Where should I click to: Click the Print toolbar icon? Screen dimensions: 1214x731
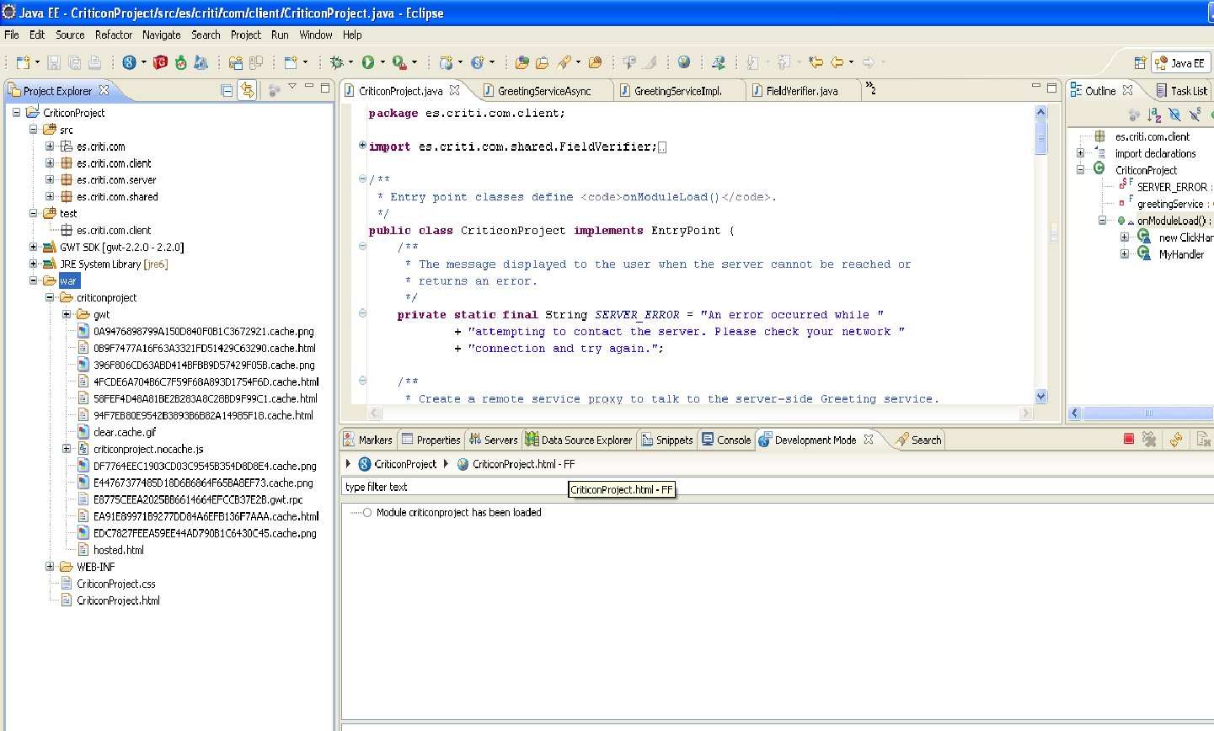[x=94, y=62]
